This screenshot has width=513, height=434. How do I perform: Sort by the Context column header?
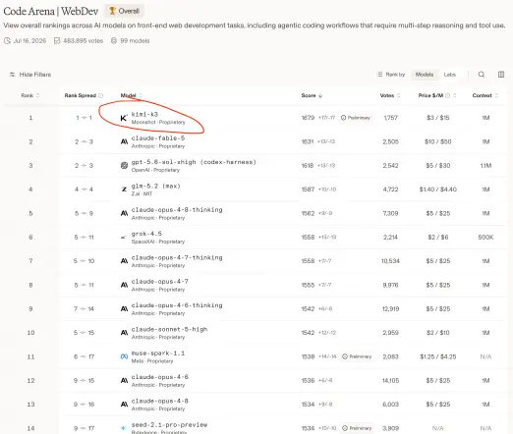[x=485, y=95]
